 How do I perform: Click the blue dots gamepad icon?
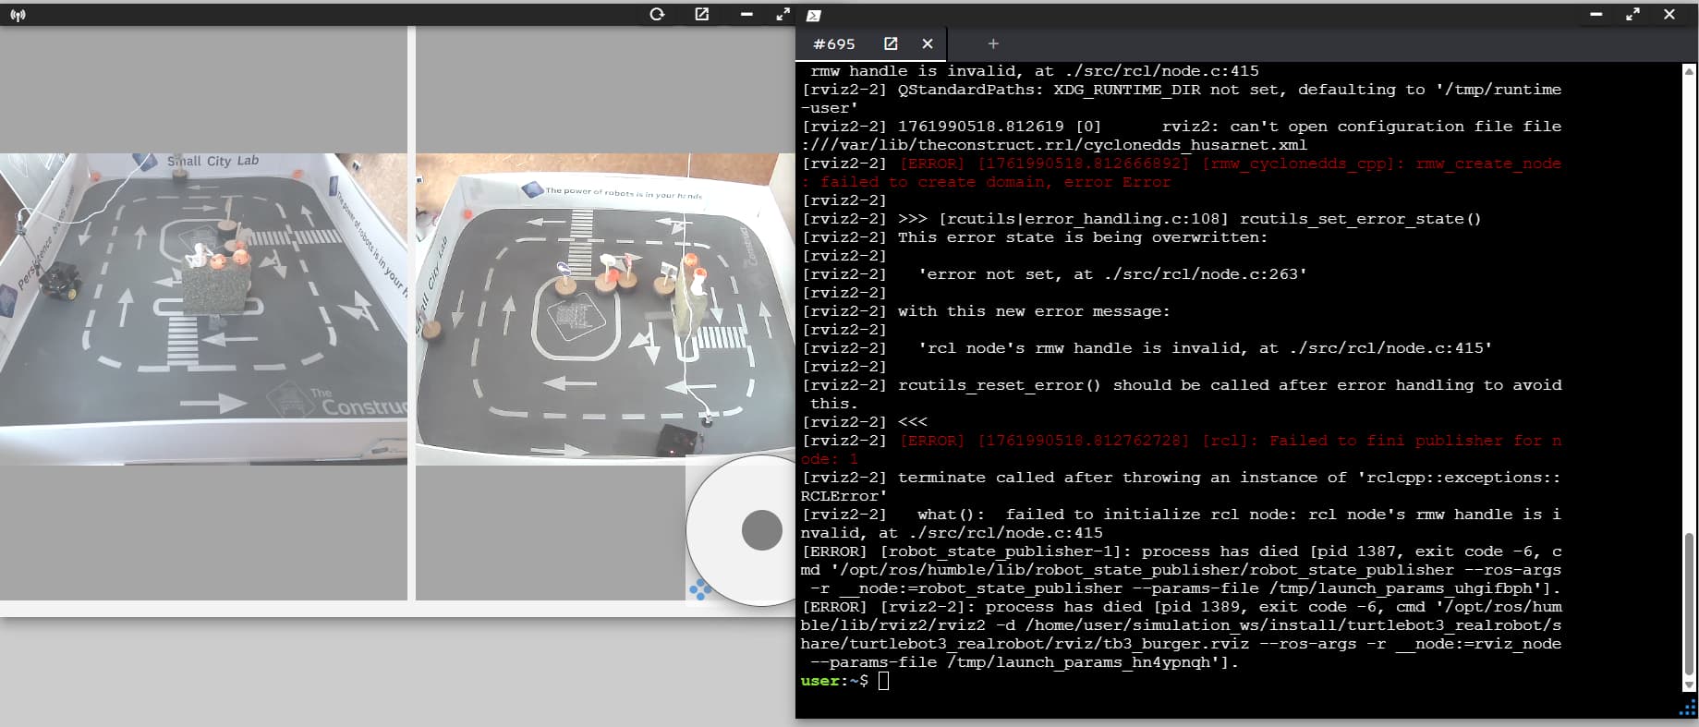[700, 588]
